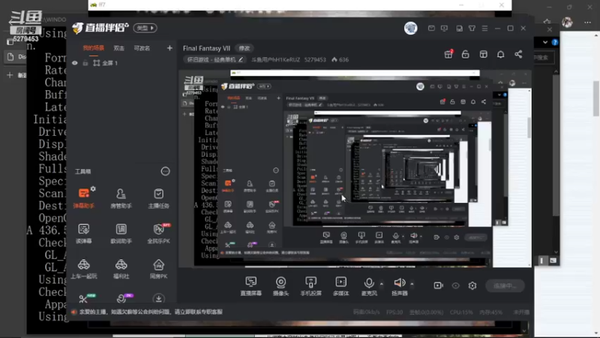Expand the microphone volume arrow

coord(381,284)
